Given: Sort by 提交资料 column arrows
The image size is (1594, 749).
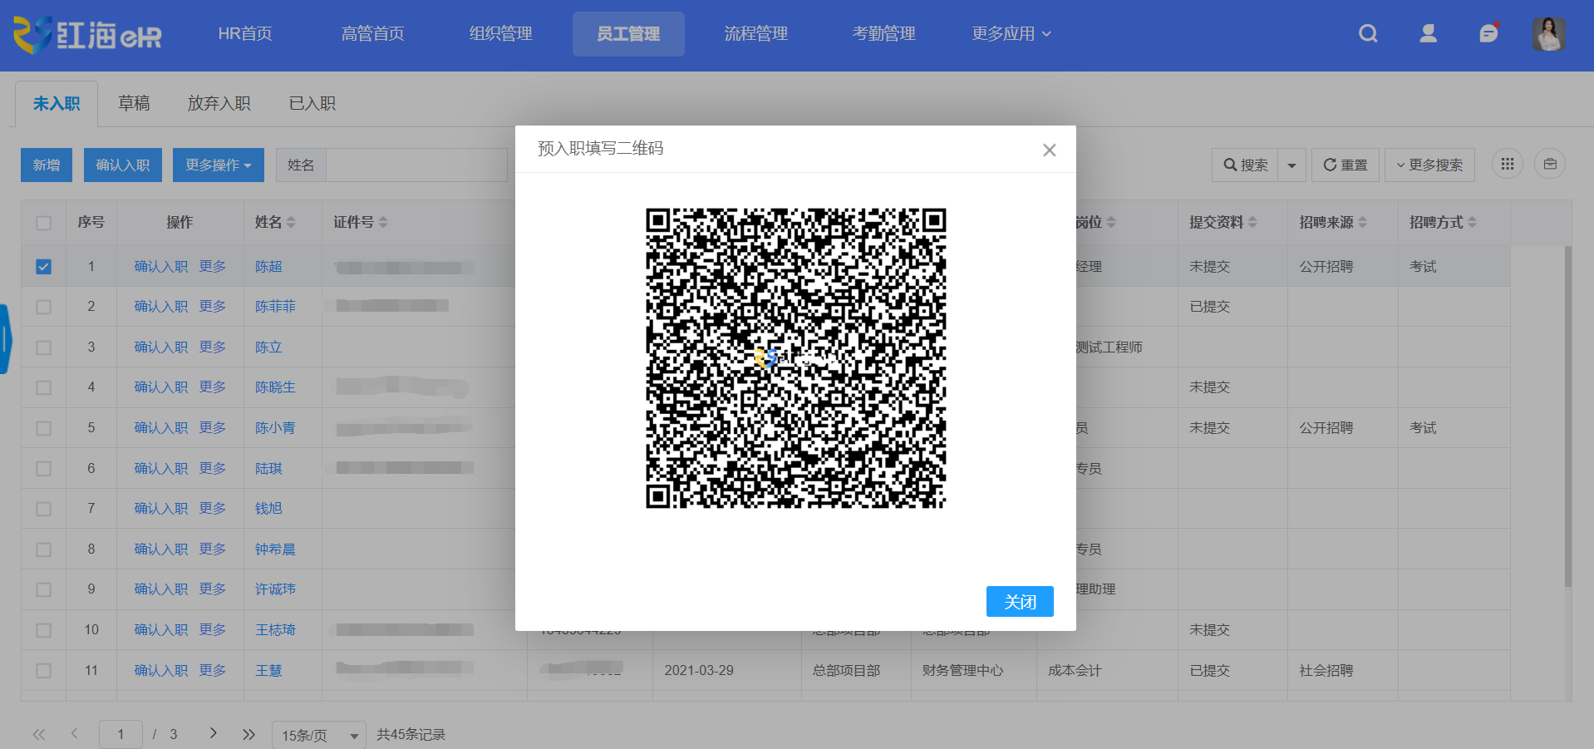Looking at the screenshot, I should (x=1252, y=222).
